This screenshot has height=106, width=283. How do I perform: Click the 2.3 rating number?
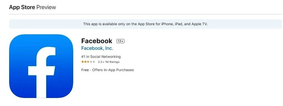100,62
